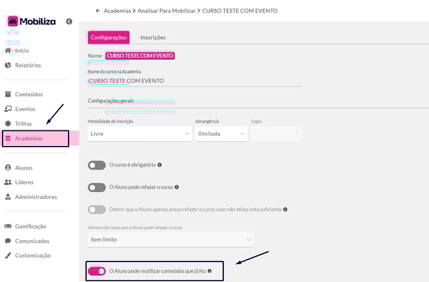This screenshot has width=429, height=282.
Task: Open Analisar Para Mobilizar breadcrumb link
Action: point(166,11)
